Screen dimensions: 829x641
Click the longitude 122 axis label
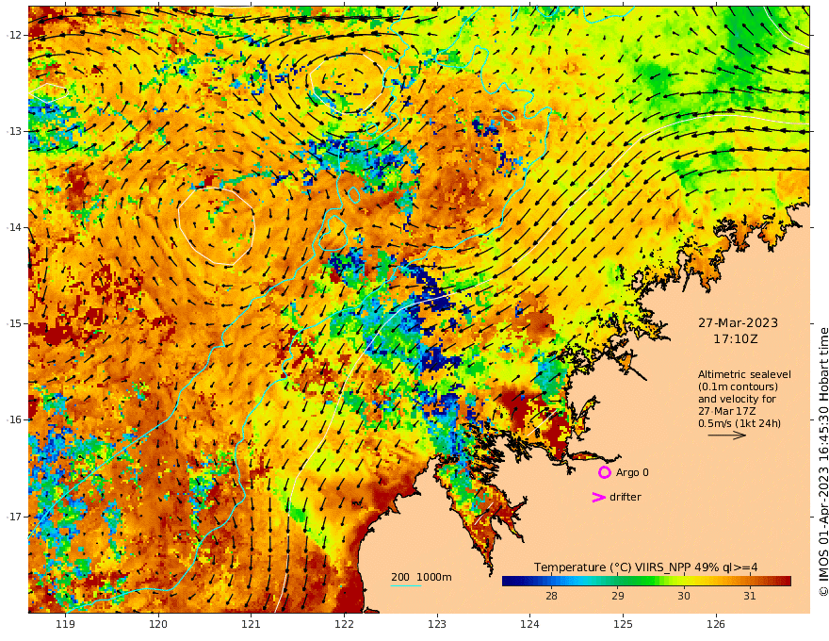(344, 624)
